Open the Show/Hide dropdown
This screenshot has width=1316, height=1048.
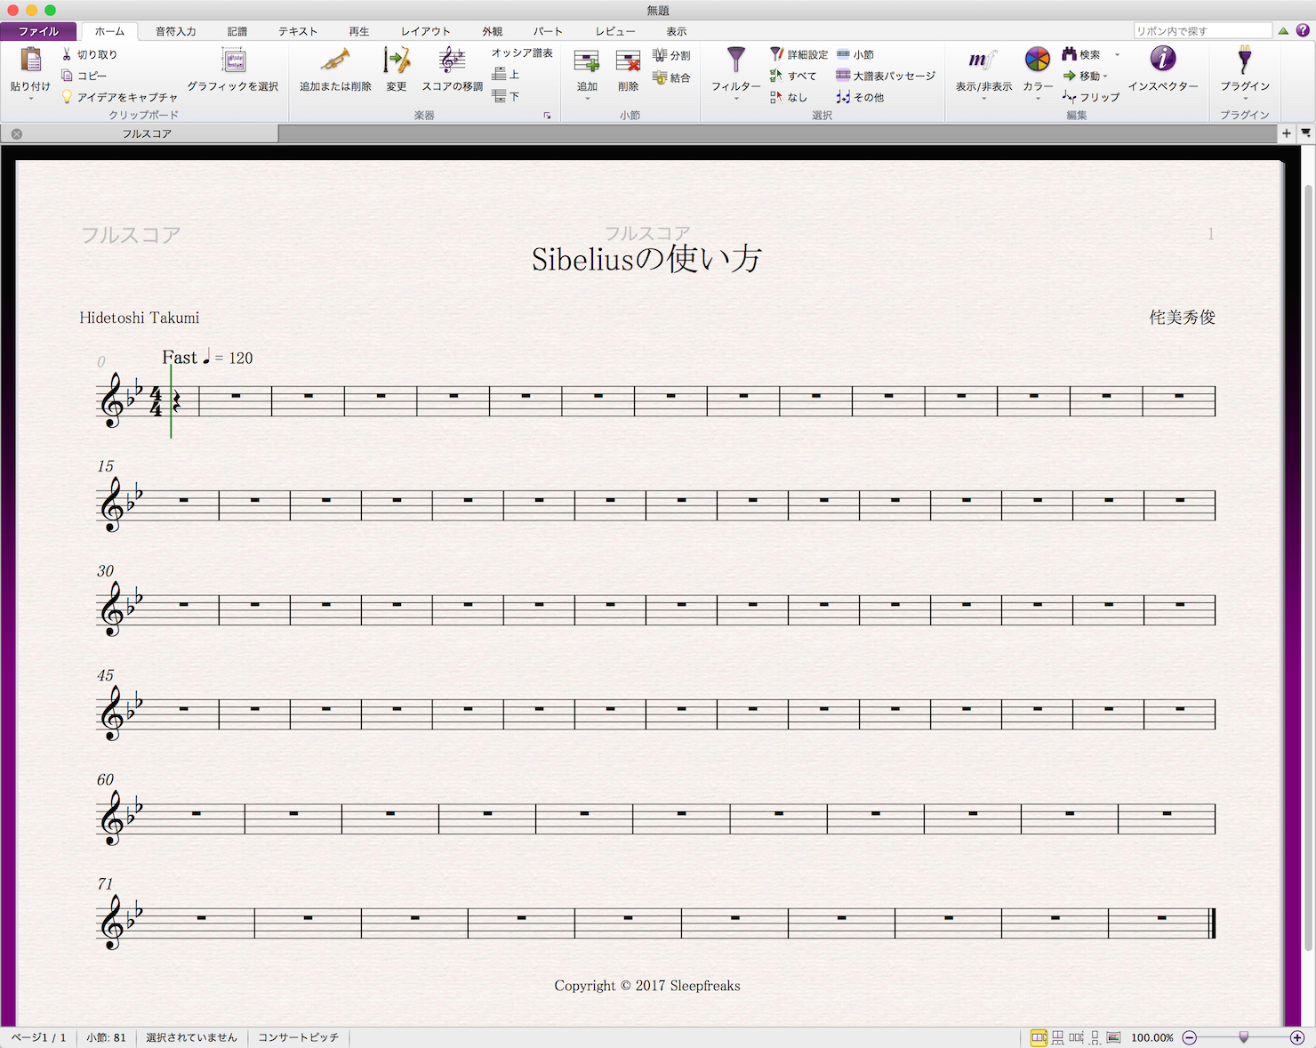[x=983, y=99]
